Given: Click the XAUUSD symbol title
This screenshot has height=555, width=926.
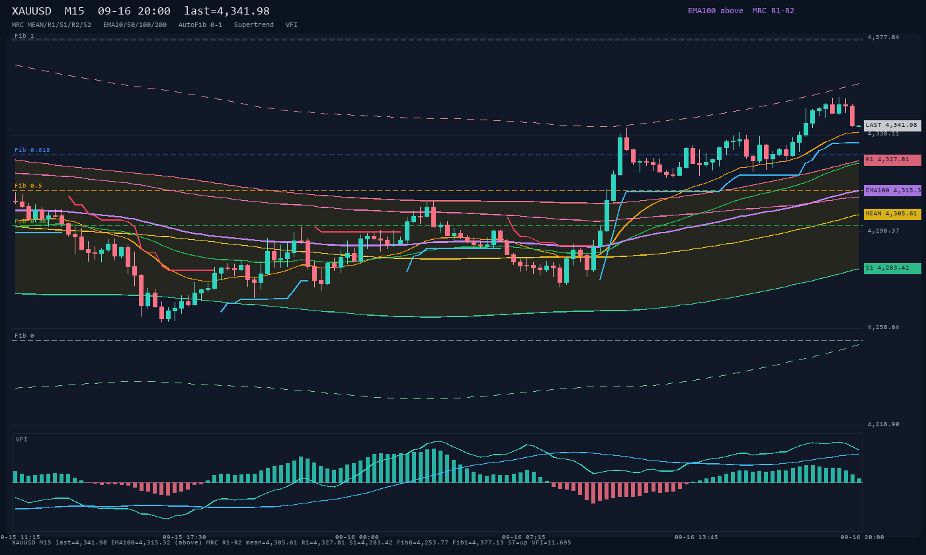Looking at the screenshot, I should click(x=32, y=11).
